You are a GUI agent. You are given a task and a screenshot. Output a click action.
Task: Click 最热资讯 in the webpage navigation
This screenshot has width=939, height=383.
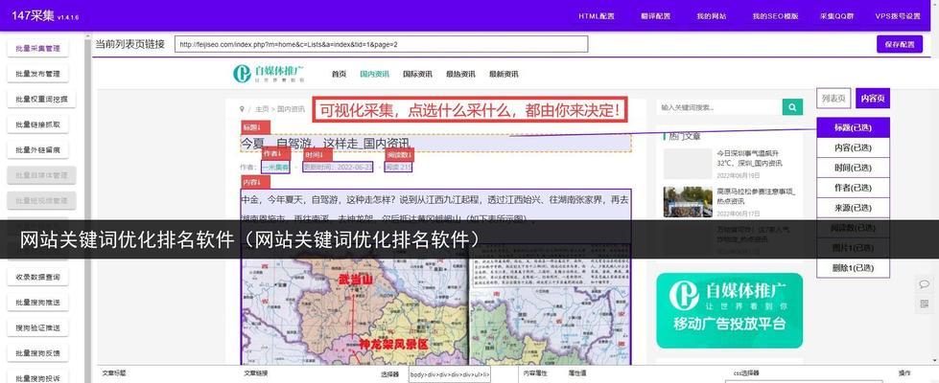tap(460, 74)
